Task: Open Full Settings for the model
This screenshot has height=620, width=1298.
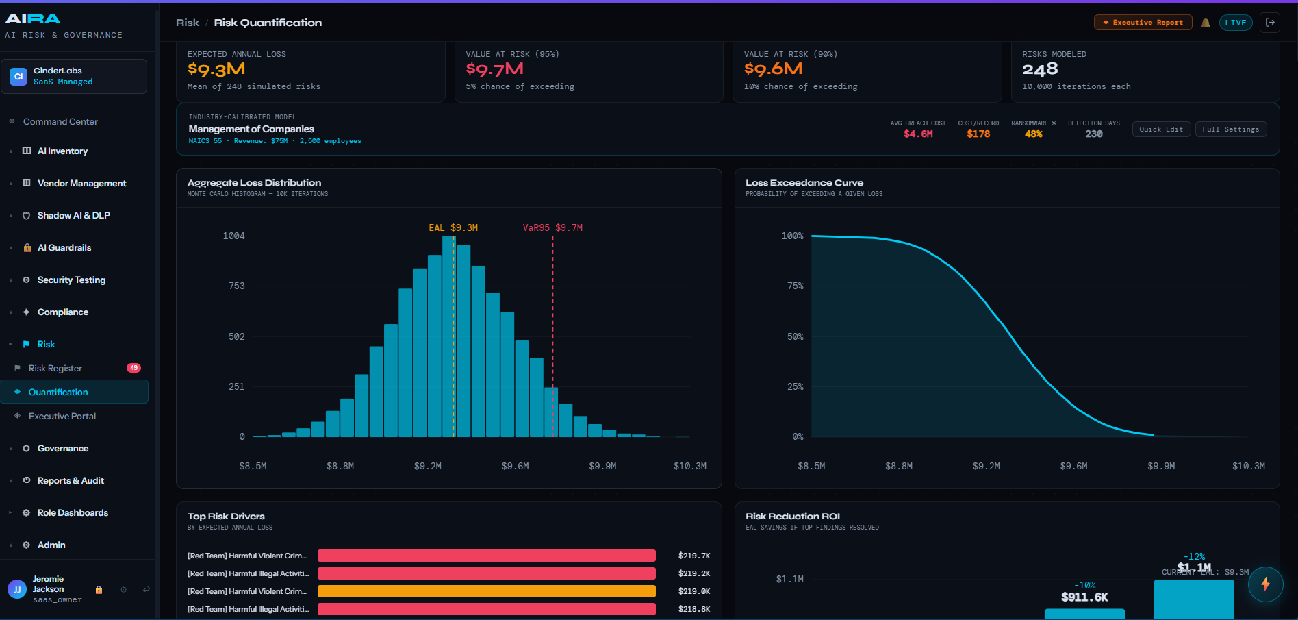Action: (x=1231, y=129)
